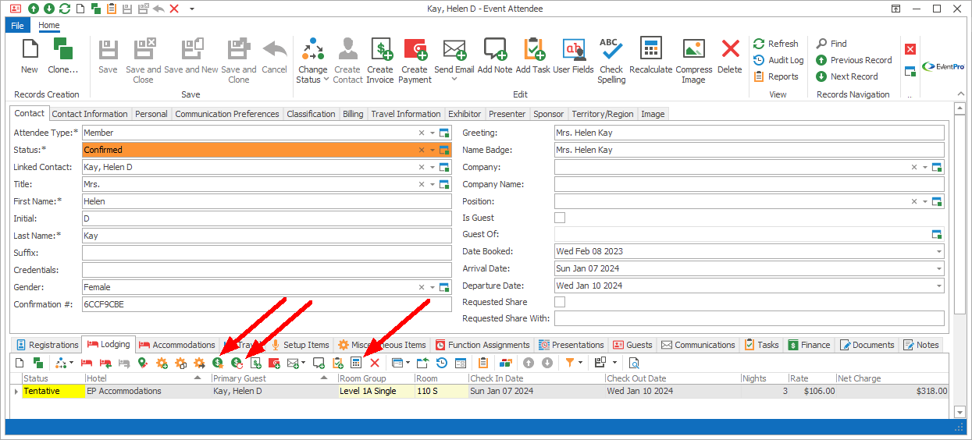
Task: Select the Tentative status cell
Action: [x=53, y=392]
